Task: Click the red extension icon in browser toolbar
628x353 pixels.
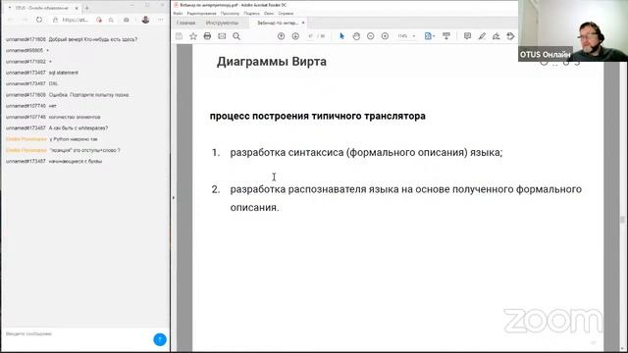Action: (x=99, y=20)
